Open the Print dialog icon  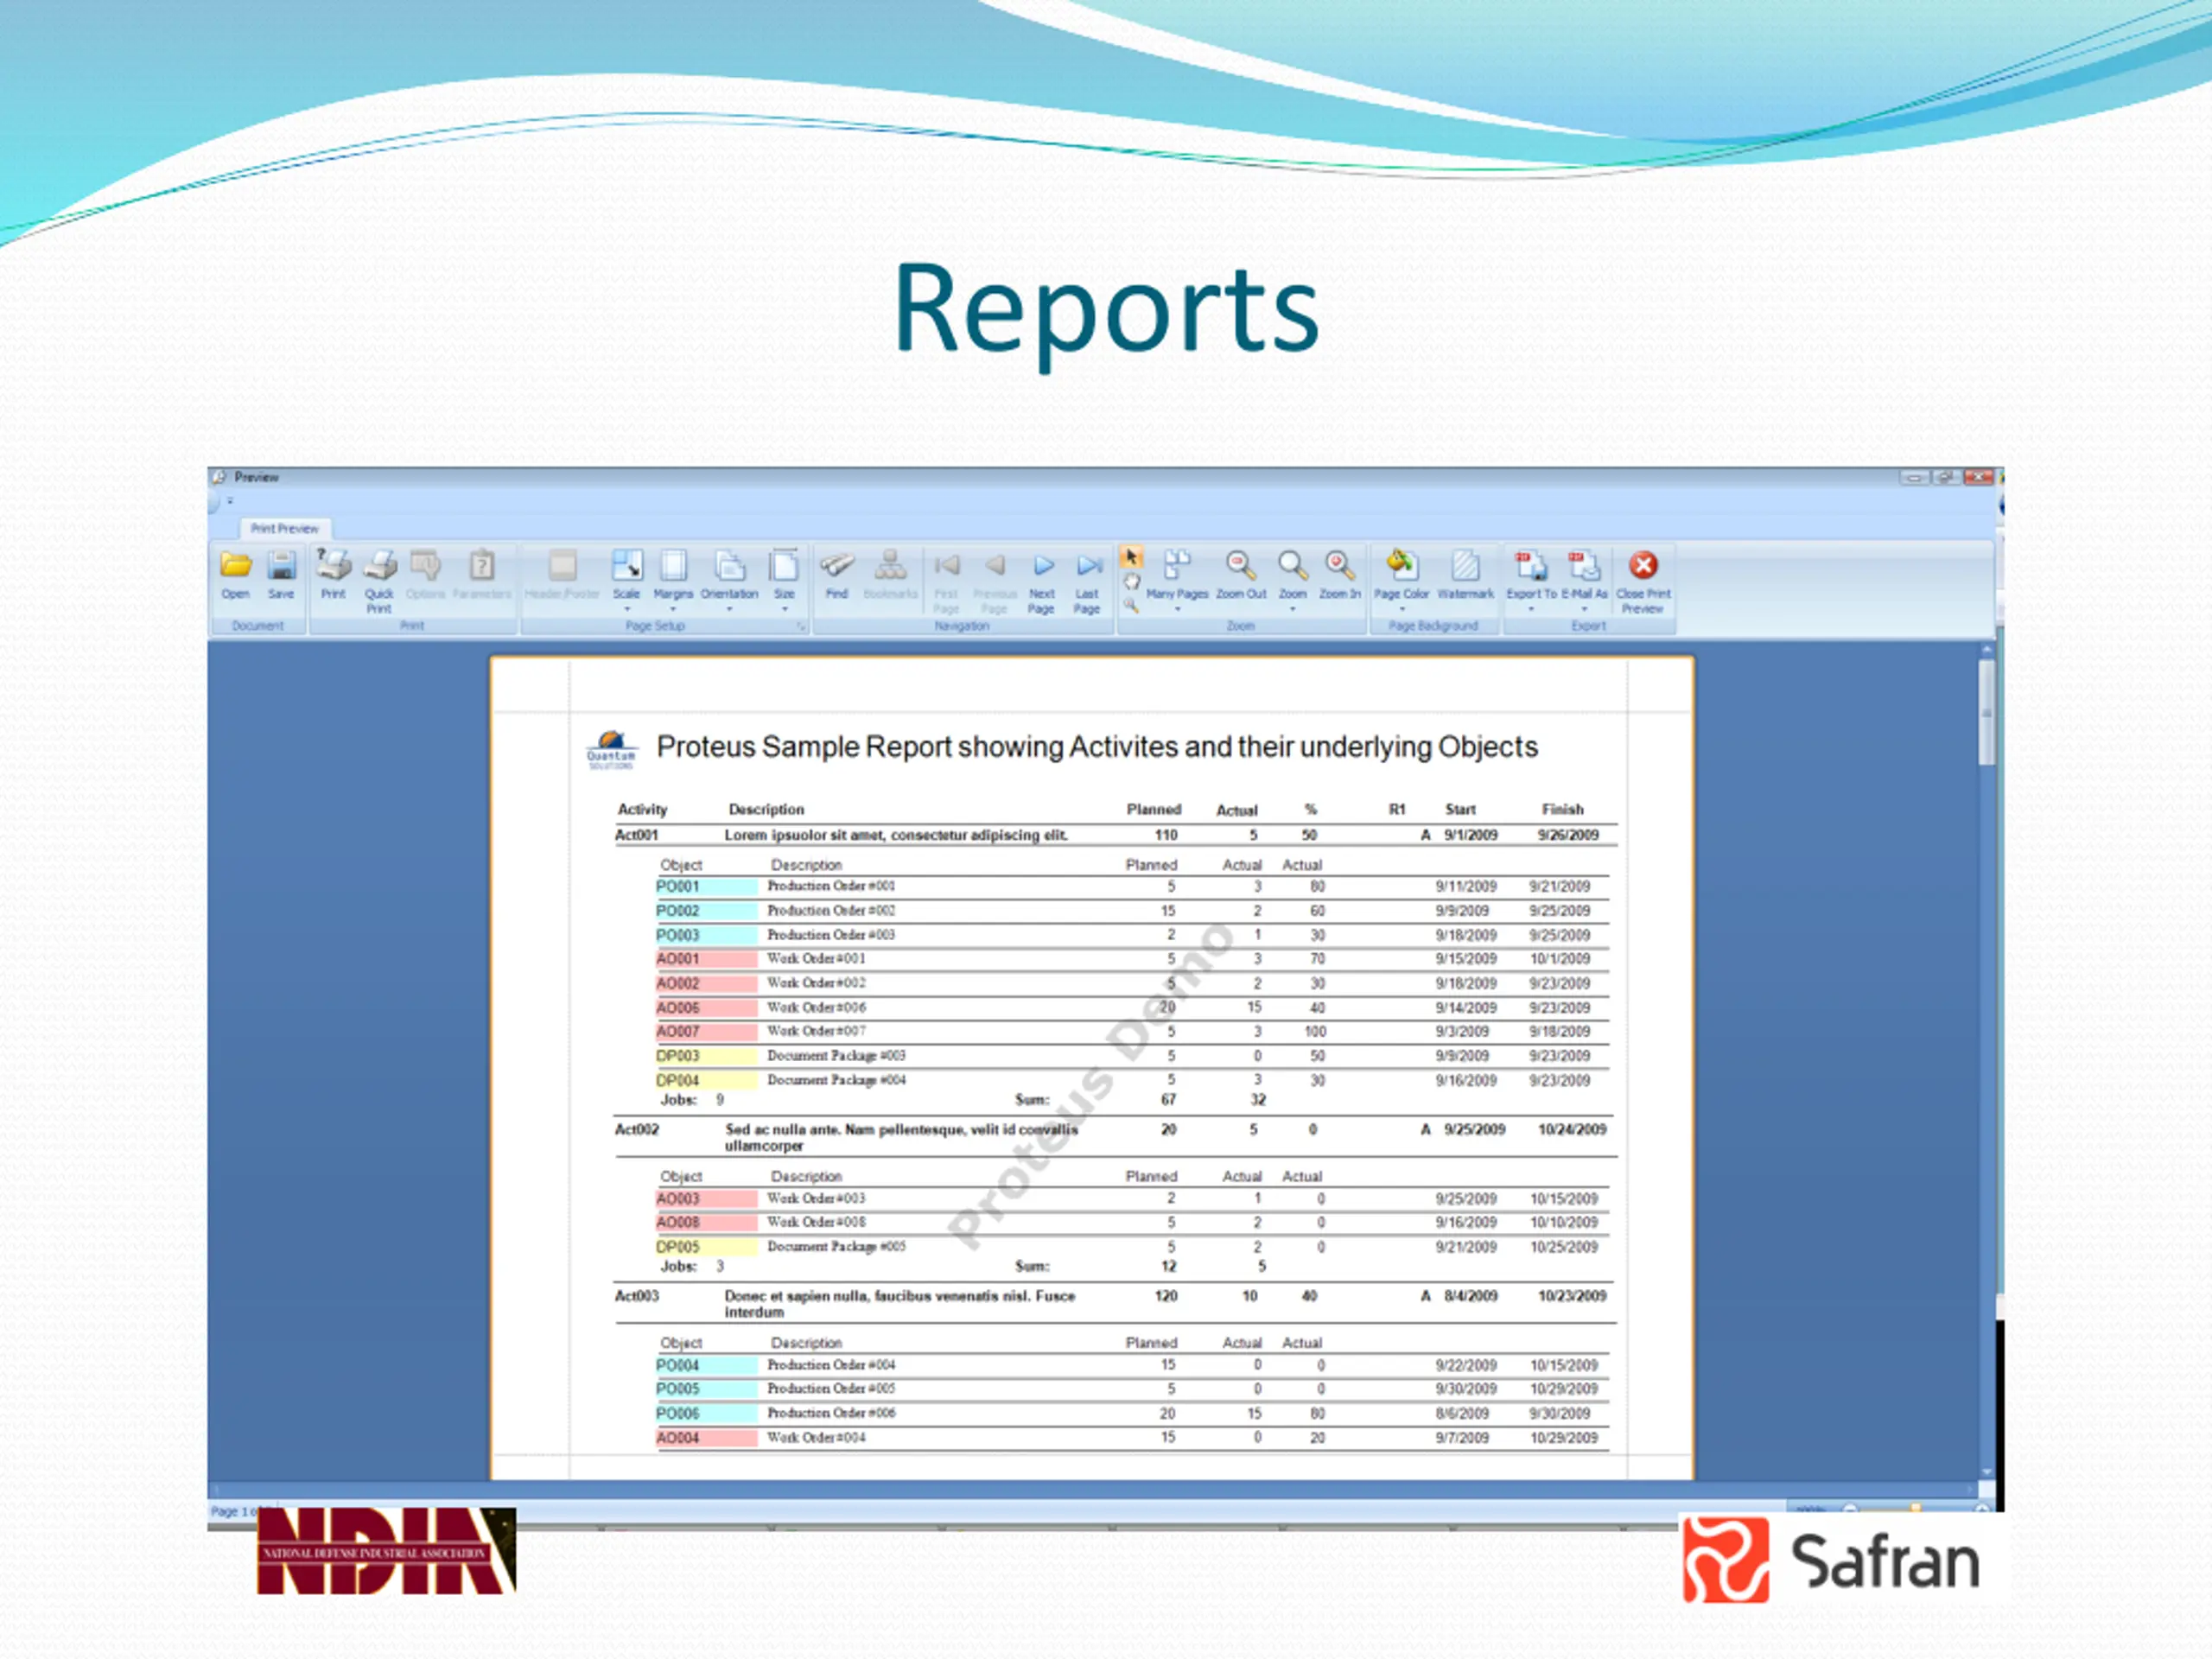pos(333,575)
